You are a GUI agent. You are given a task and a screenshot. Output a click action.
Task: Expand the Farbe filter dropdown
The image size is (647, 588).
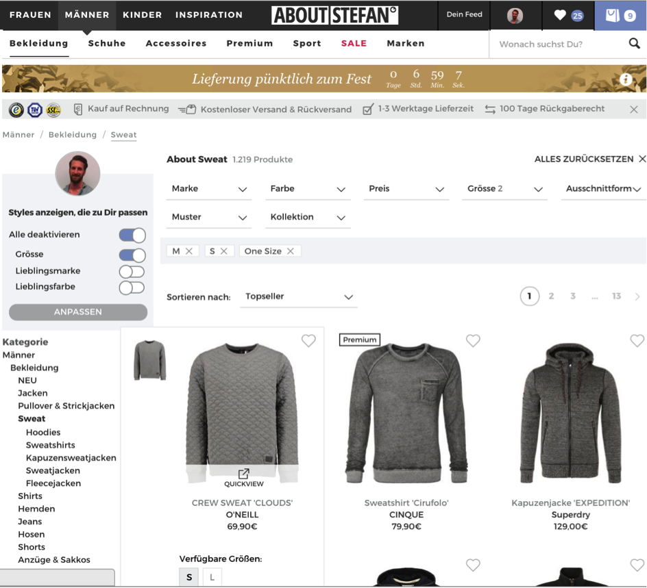coord(308,189)
